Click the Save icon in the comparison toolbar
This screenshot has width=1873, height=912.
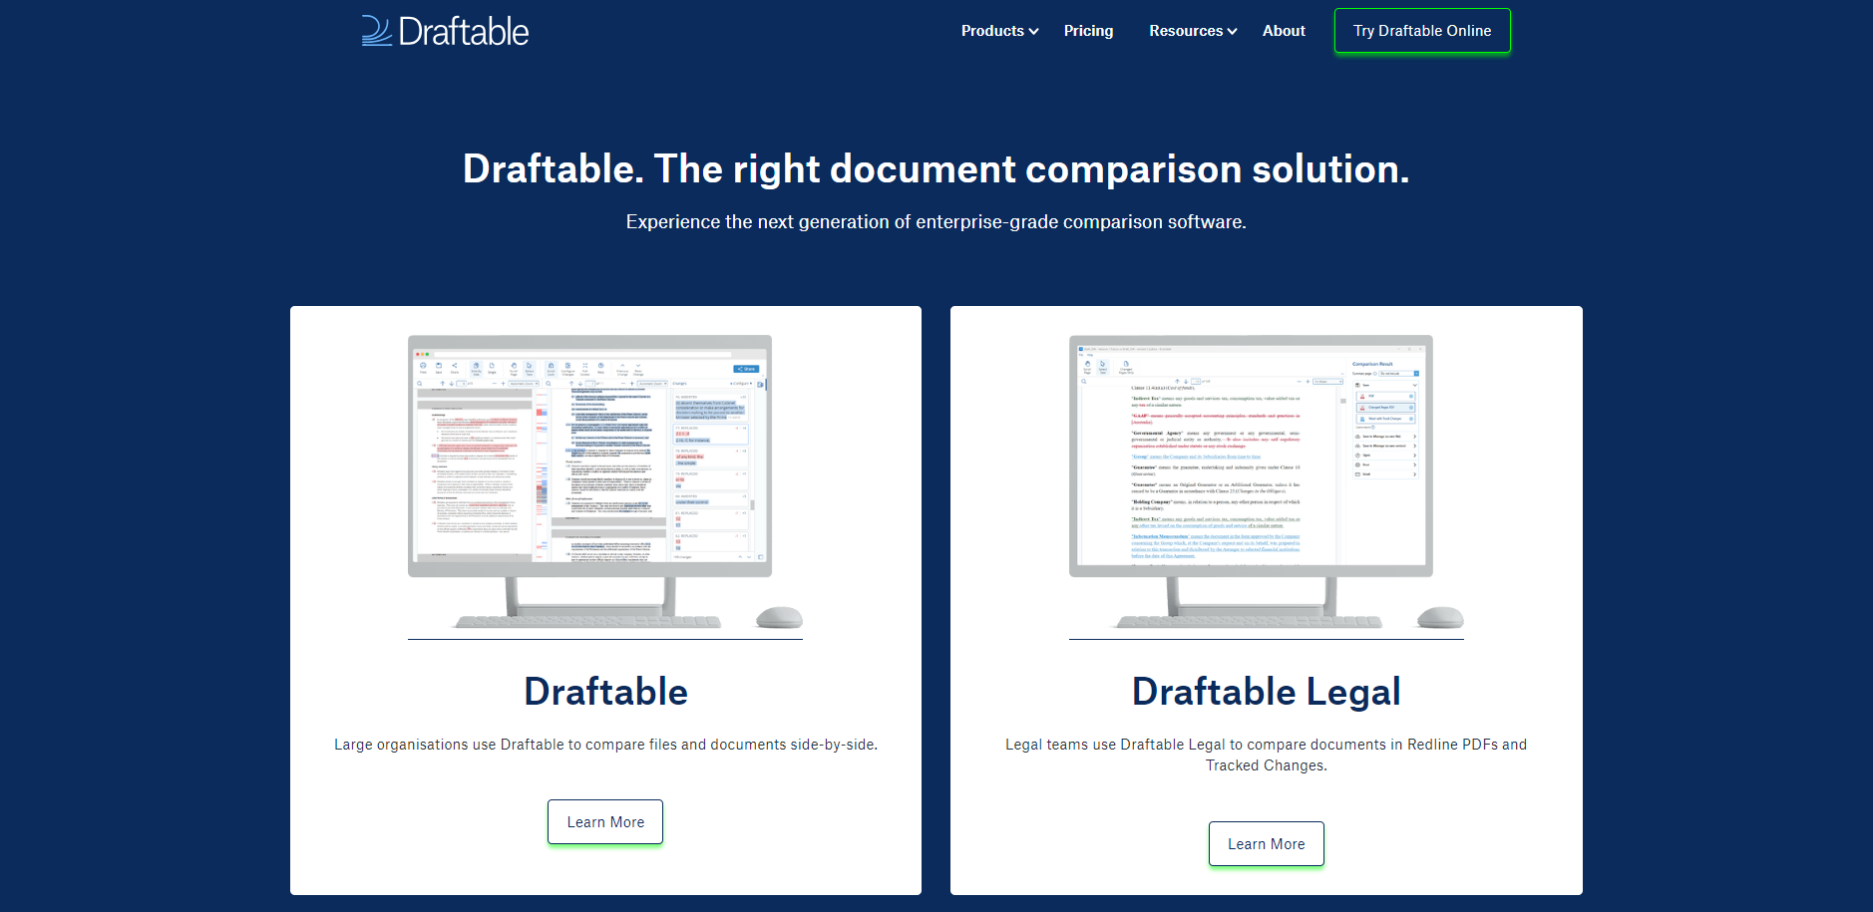[439, 367]
